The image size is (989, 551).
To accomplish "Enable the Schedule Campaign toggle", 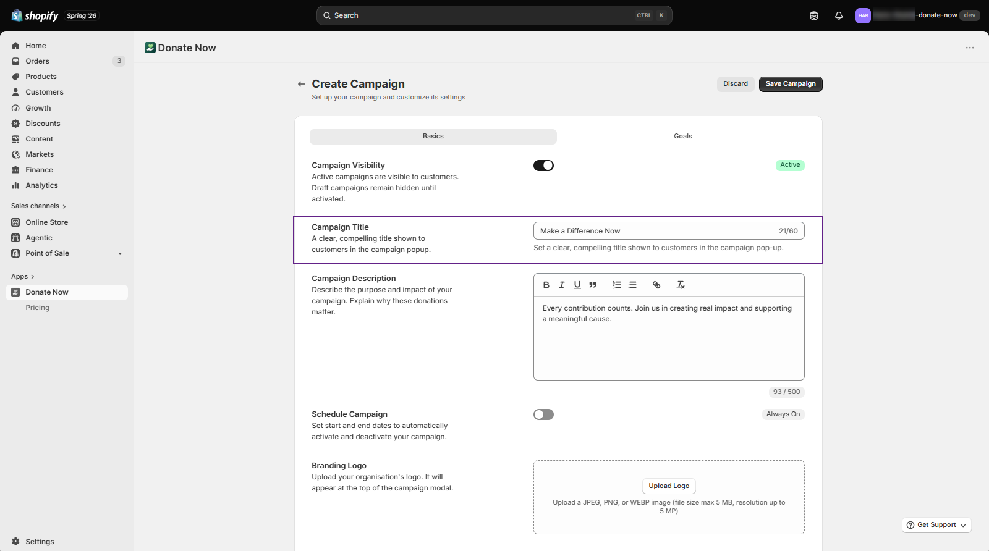I will pos(543,414).
